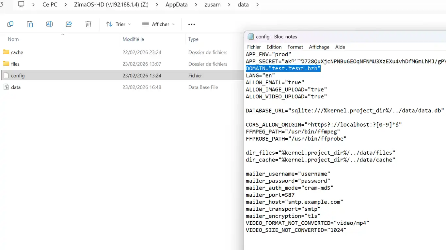The width and height of the screenshot is (446, 250).
Task: Open the three-dots more options menu
Action: (192, 24)
